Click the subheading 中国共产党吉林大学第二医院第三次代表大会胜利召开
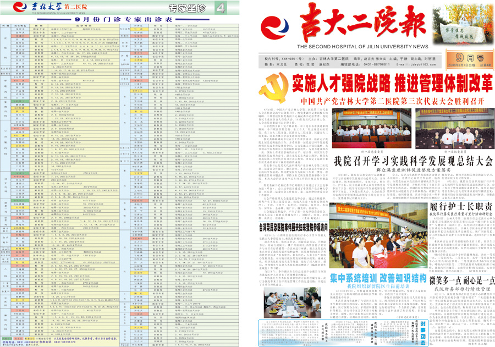 [392, 101]
